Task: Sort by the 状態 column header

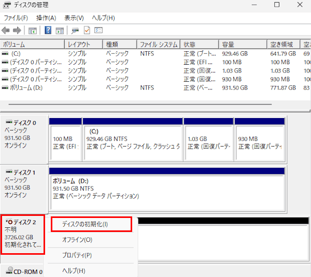Action: pyautogui.click(x=200, y=44)
